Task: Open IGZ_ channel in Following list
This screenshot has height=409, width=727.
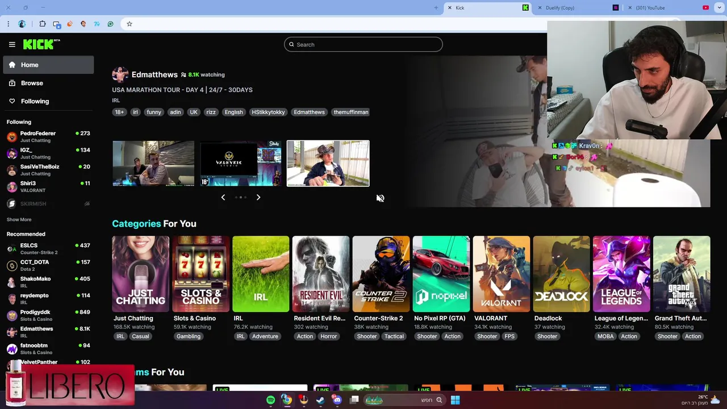Action: 48,153
